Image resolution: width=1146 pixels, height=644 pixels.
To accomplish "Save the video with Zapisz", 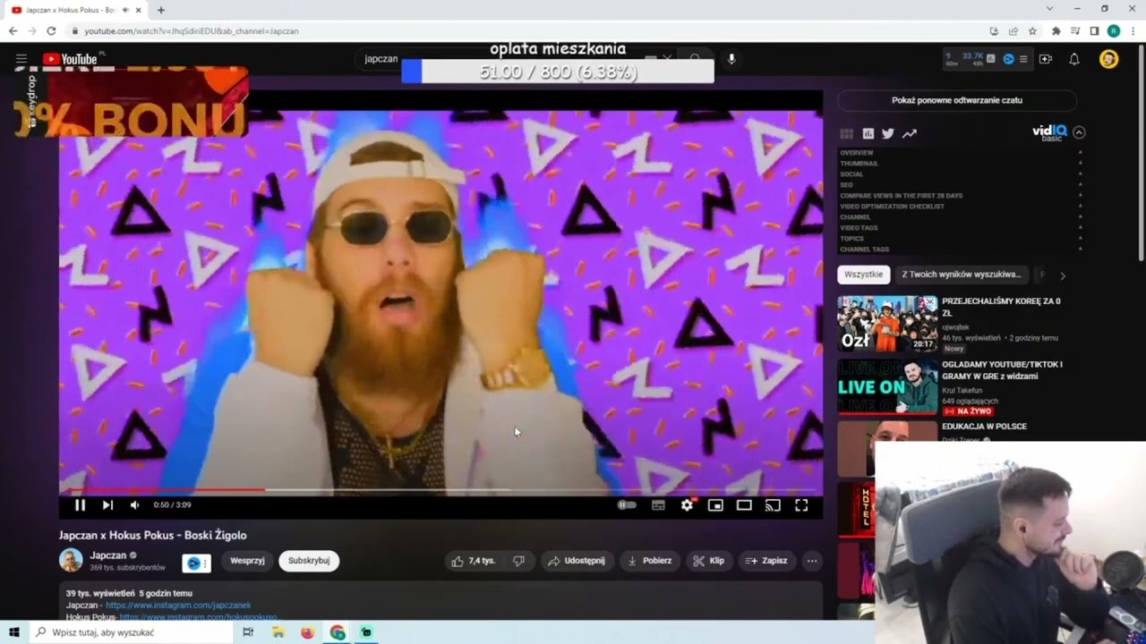I will pos(766,561).
